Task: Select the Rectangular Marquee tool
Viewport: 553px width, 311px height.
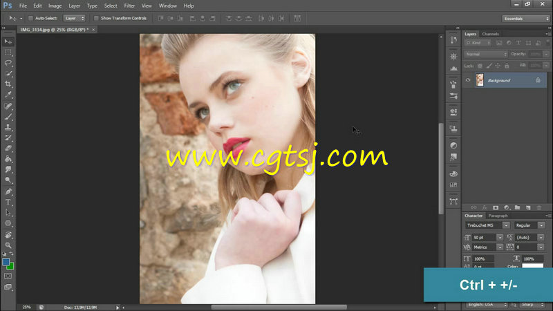Action: (8, 53)
